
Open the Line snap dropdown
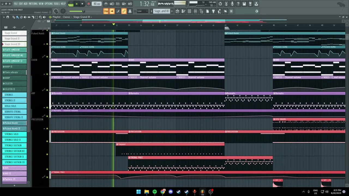[x=142, y=11]
